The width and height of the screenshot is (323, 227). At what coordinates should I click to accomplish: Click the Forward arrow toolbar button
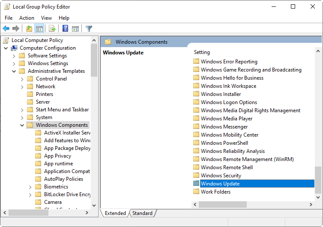[16, 28]
